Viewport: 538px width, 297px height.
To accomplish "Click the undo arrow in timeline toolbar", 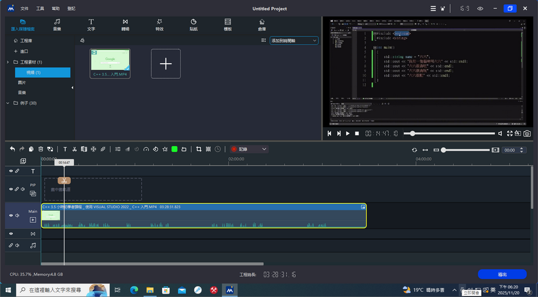I will tap(12, 149).
